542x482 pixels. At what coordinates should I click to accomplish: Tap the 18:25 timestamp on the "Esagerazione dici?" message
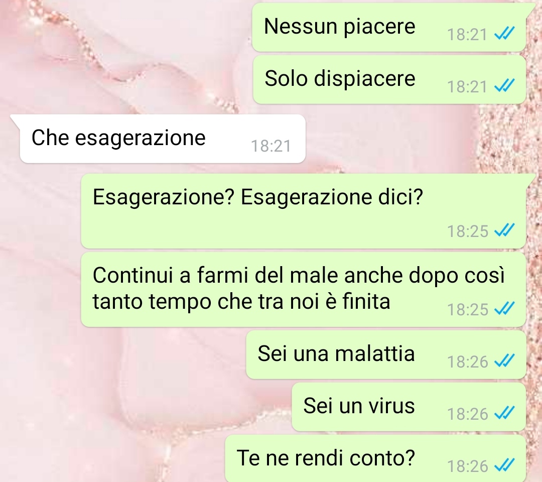467,231
